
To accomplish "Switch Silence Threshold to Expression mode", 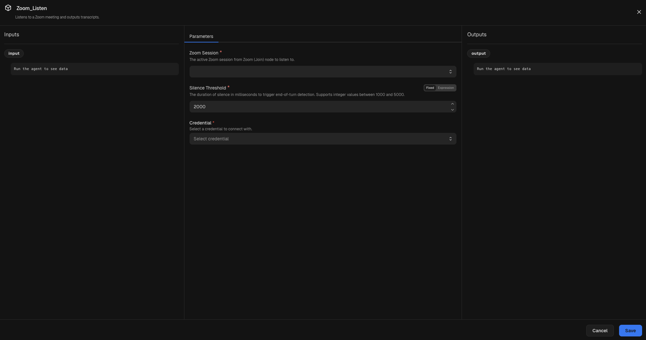I will coord(446,88).
